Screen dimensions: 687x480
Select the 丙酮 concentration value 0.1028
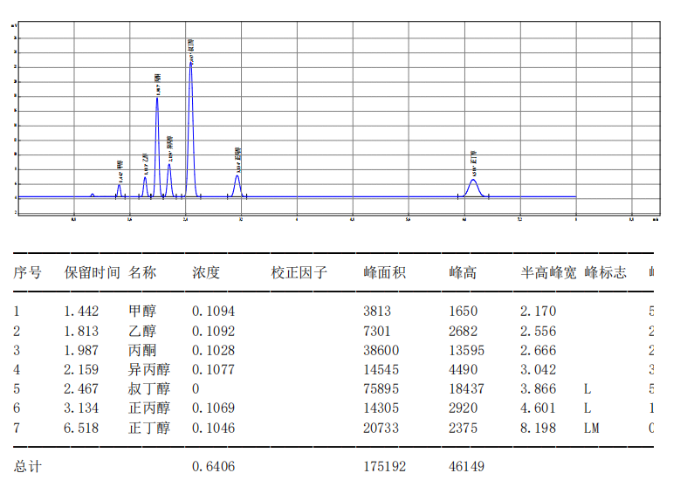coord(213,350)
